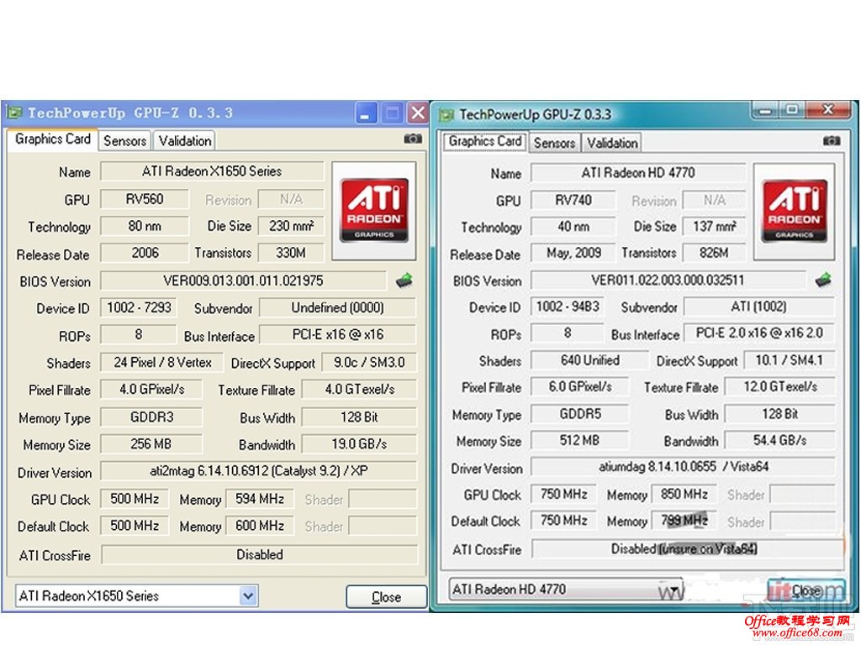
Task: Click Device ID value 1002 - 7293
Action: point(139,307)
